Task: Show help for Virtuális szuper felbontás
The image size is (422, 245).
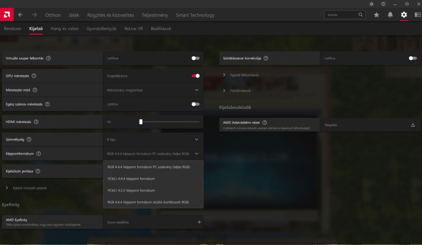Action: [49, 58]
